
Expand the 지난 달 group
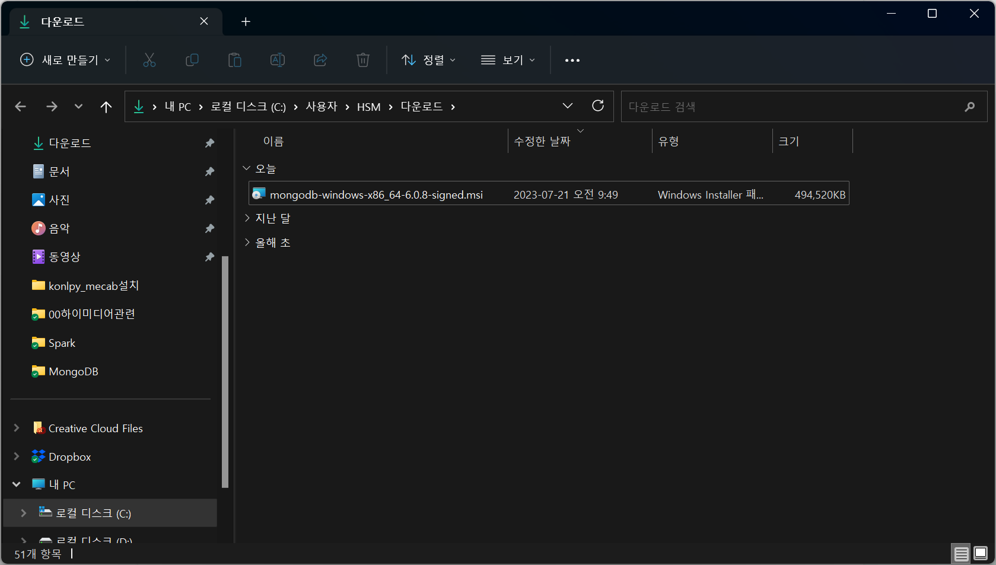(x=247, y=218)
